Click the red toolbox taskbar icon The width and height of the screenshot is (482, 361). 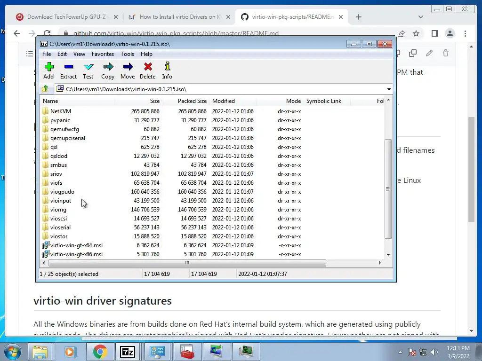[x=187, y=352]
